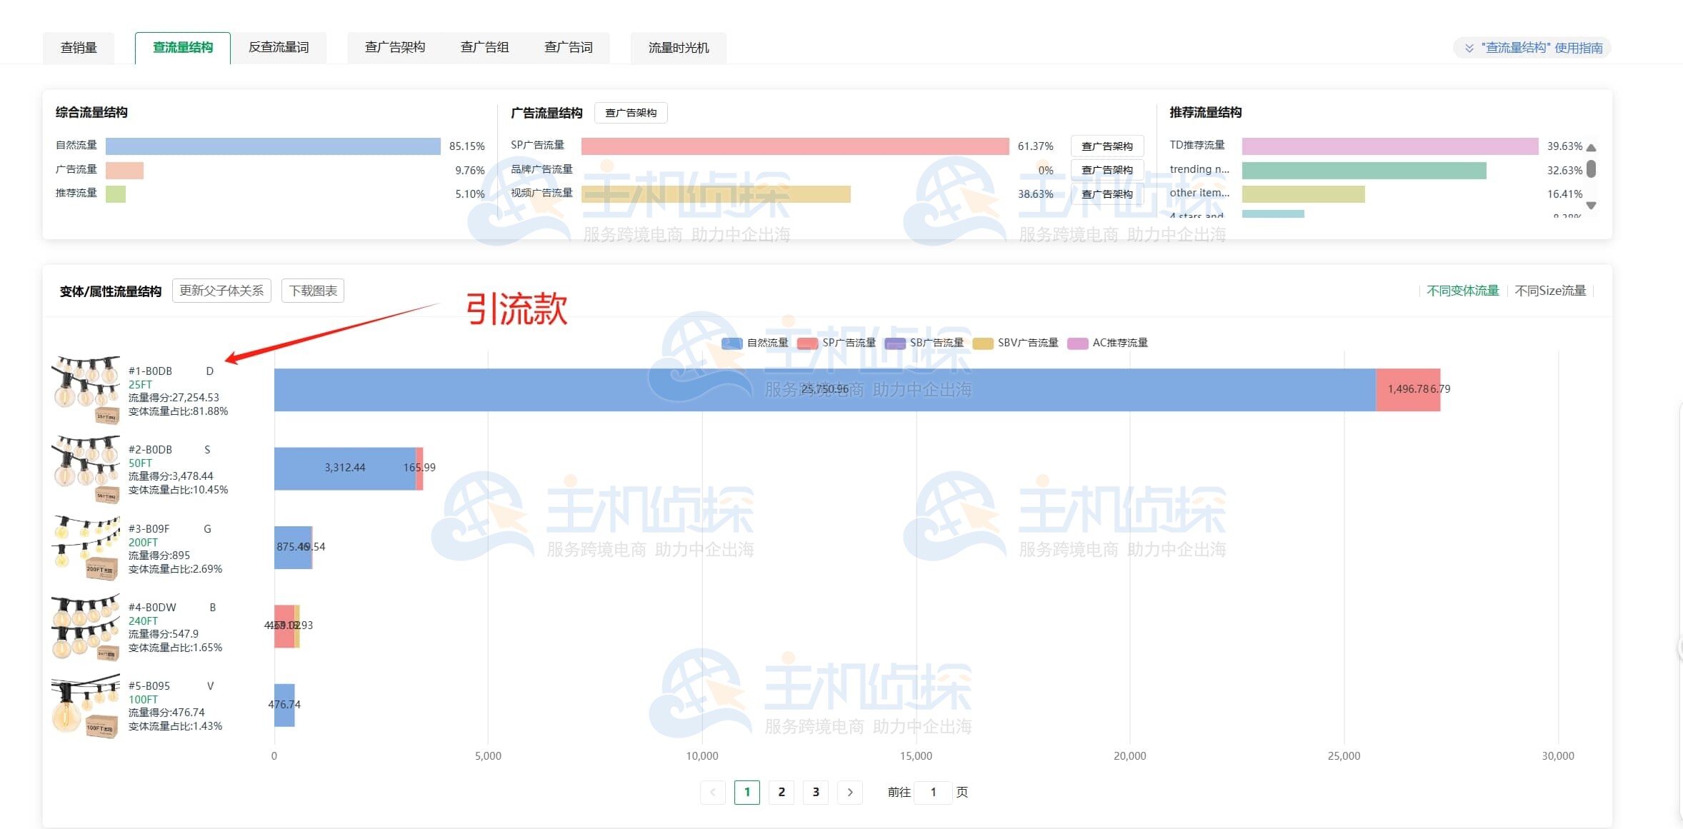Click the 前往 page number input
The height and width of the screenshot is (829, 1683).
pyautogui.click(x=932, y=792)
